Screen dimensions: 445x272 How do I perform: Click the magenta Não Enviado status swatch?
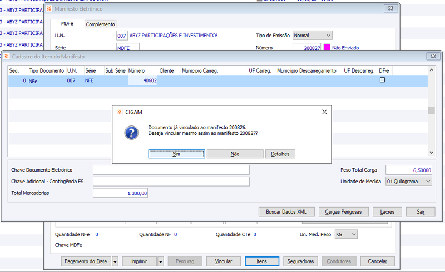pos(327,47)
